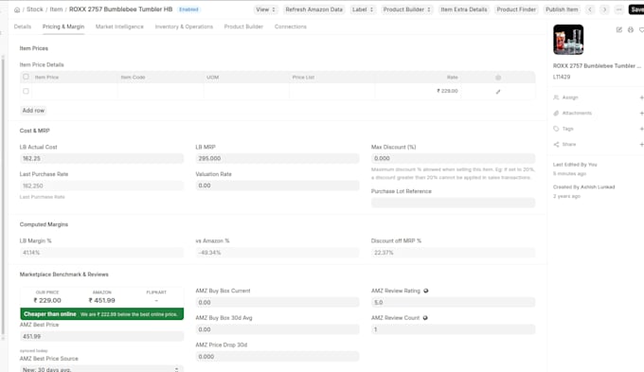Viewport: 644px width, 372px height.
Task: Select all rows in Item Price table
Action: [26, 77]
